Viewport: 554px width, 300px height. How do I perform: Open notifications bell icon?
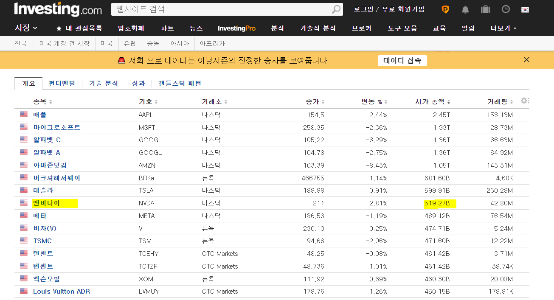click(x=466, y=9)
